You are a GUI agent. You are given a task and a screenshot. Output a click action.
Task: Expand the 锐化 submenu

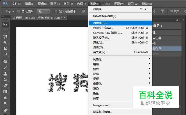click(120, 74)
